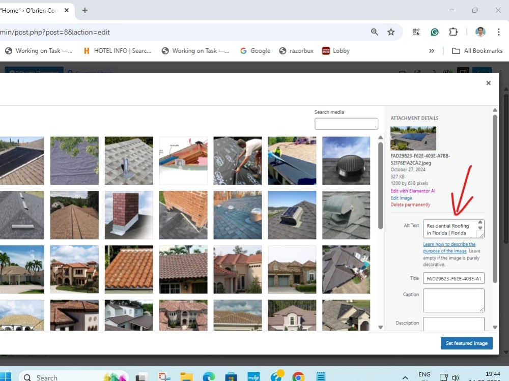509x381 pixels.
Task: Click Set featured image button
Action: click(x=466, y=343)
